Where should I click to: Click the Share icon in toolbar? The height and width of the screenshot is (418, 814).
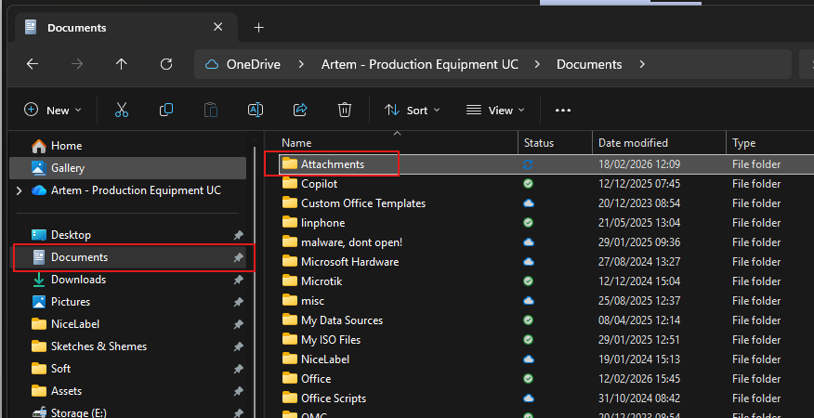tap(300, 110)
